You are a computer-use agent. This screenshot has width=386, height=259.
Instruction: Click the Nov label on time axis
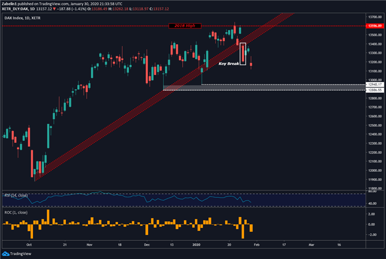click(89, 245)
